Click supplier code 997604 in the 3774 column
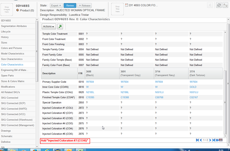 [193, 82]
